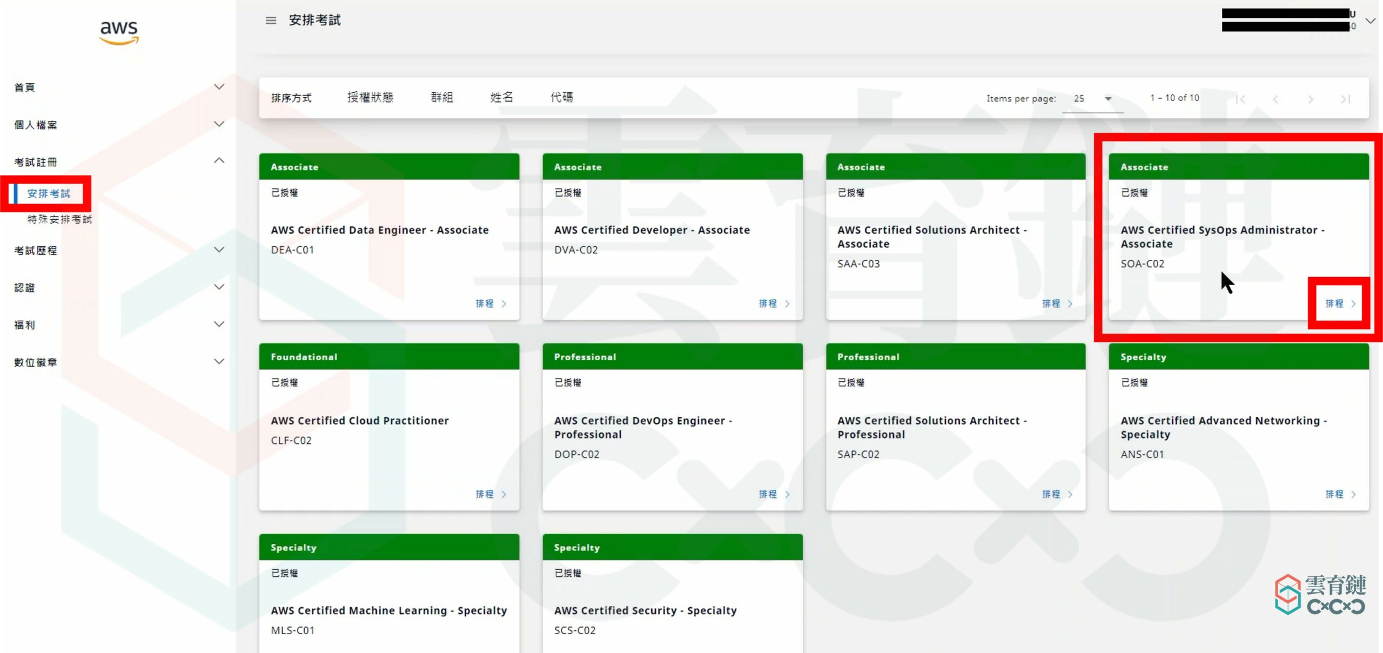This screenshot has height=653, width=1383.
Task: Click the AWS Certified Developer - Associate title
Action: coord(652,230)
